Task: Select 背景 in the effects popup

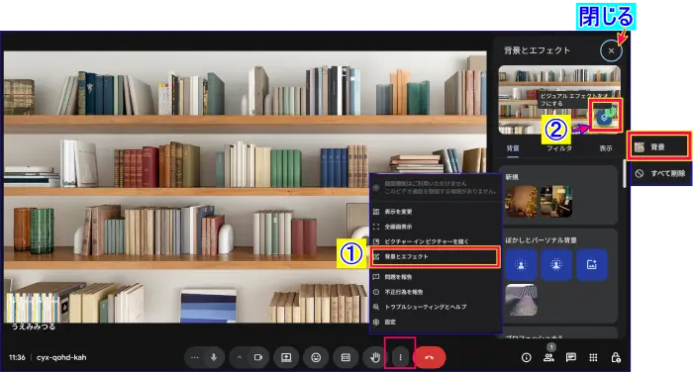Action: (x=658, y=146)
